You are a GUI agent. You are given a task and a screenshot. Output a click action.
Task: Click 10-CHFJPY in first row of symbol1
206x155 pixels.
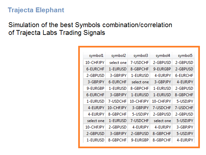tap(94, 63)
